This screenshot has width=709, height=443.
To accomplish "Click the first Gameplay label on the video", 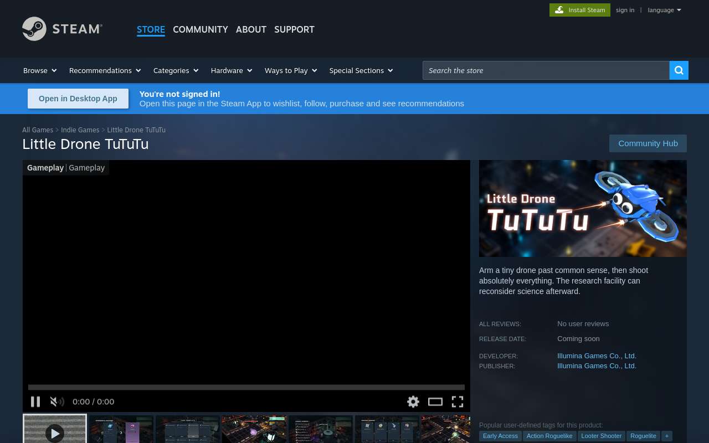I will [x=45, y=168].
